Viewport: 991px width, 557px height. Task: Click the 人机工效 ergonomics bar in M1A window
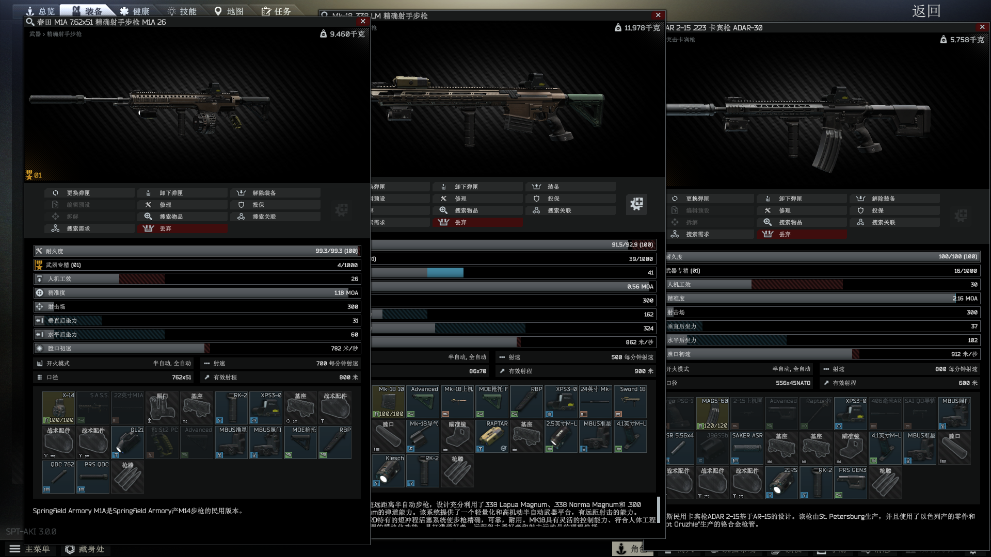pyautogui.click(x=197, y=279)
